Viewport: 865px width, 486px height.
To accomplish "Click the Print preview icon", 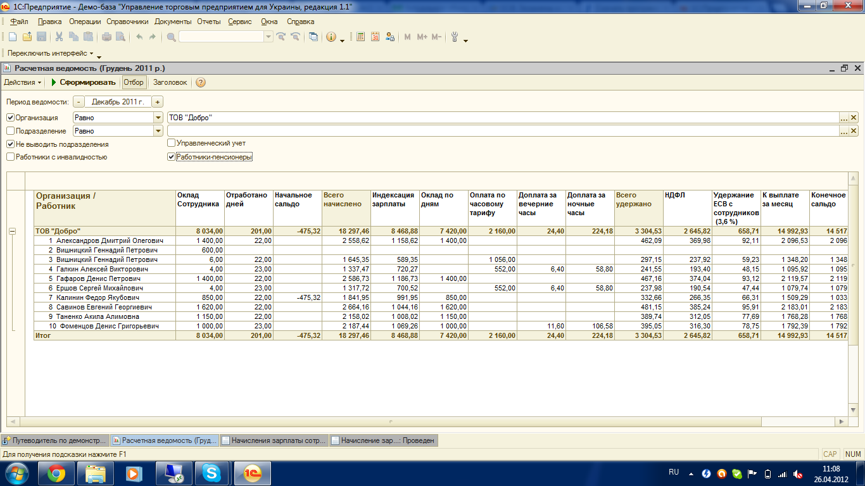I will pos(120,37).
